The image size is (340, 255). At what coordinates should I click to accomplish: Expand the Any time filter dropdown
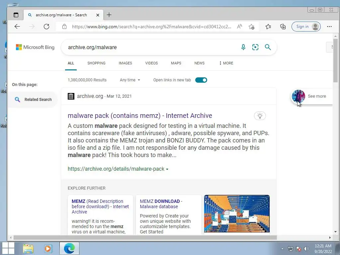[x=130, y=80]
